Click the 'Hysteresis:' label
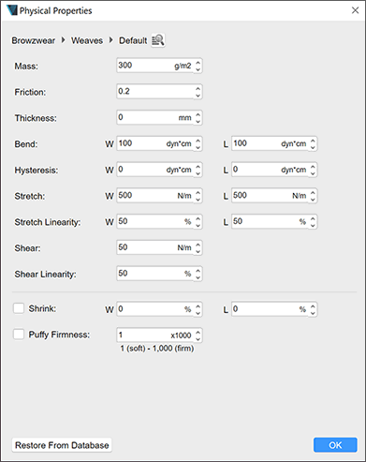The width and height of the screenshot is (366, 462). tap(37, 171)
